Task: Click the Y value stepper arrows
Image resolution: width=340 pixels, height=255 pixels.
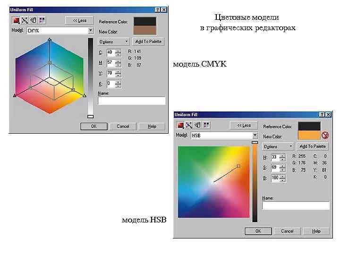Action: [x=118, y=74]
